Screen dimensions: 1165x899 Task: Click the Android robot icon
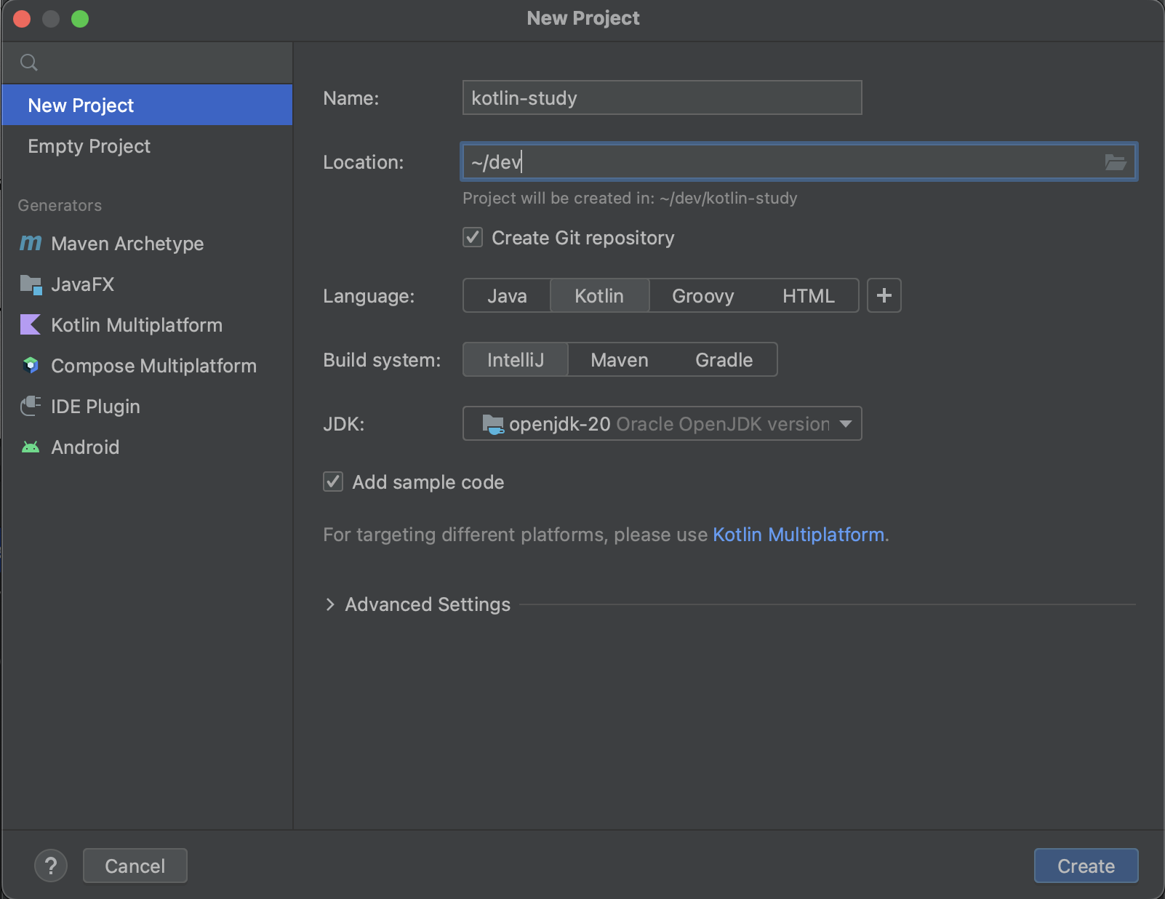point(31,447)
